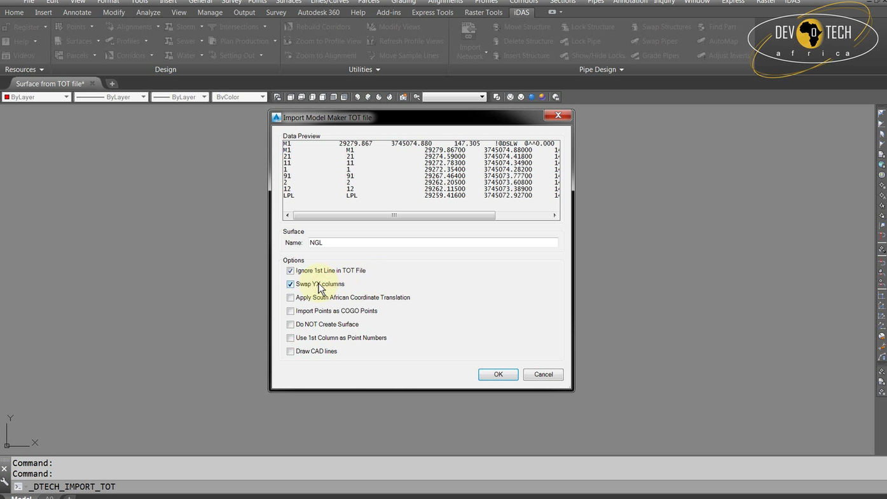
Task: Click the Move Structure ribbon icon
Action: tap(497, 27)
